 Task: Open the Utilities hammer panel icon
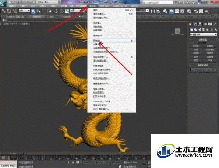[215, 24]
